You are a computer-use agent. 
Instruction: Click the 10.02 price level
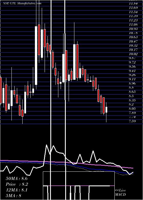click(133, 54)
